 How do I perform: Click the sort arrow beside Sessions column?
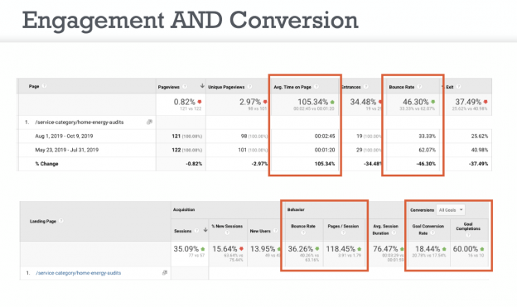[x=205, y=230]
